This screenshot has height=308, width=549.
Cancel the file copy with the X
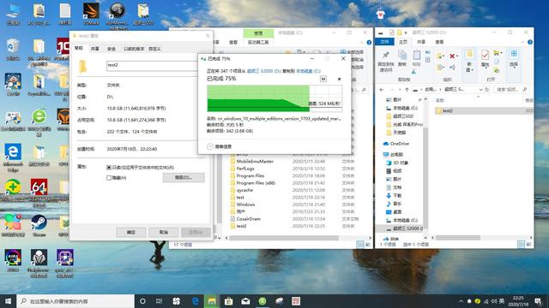click(x=339, y=80)
